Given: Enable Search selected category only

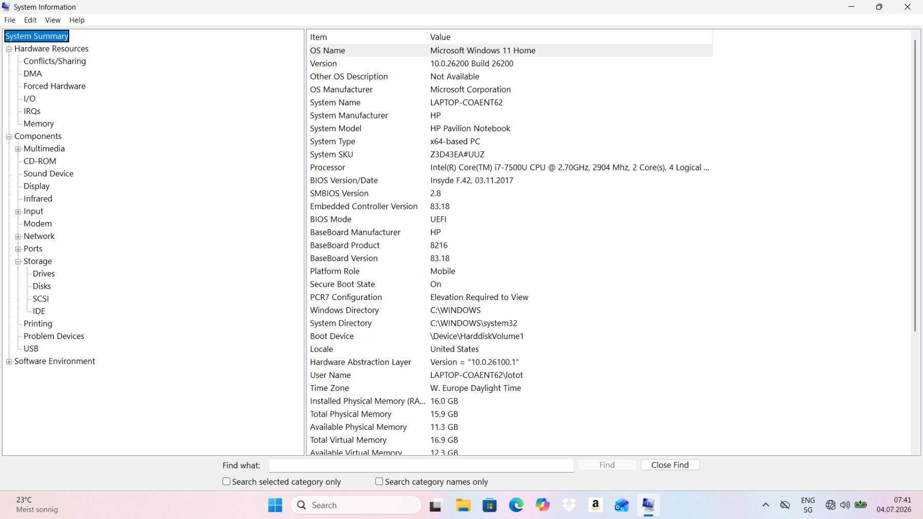Looking at the screenshot, I should (x=226, y=482).
